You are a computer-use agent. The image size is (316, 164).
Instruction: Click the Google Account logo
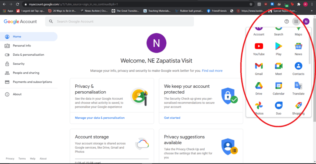tap(20, 22)
